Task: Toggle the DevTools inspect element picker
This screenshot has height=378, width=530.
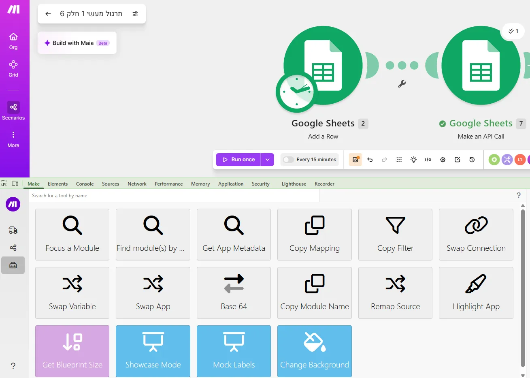Action: click(x=4, y=184)
